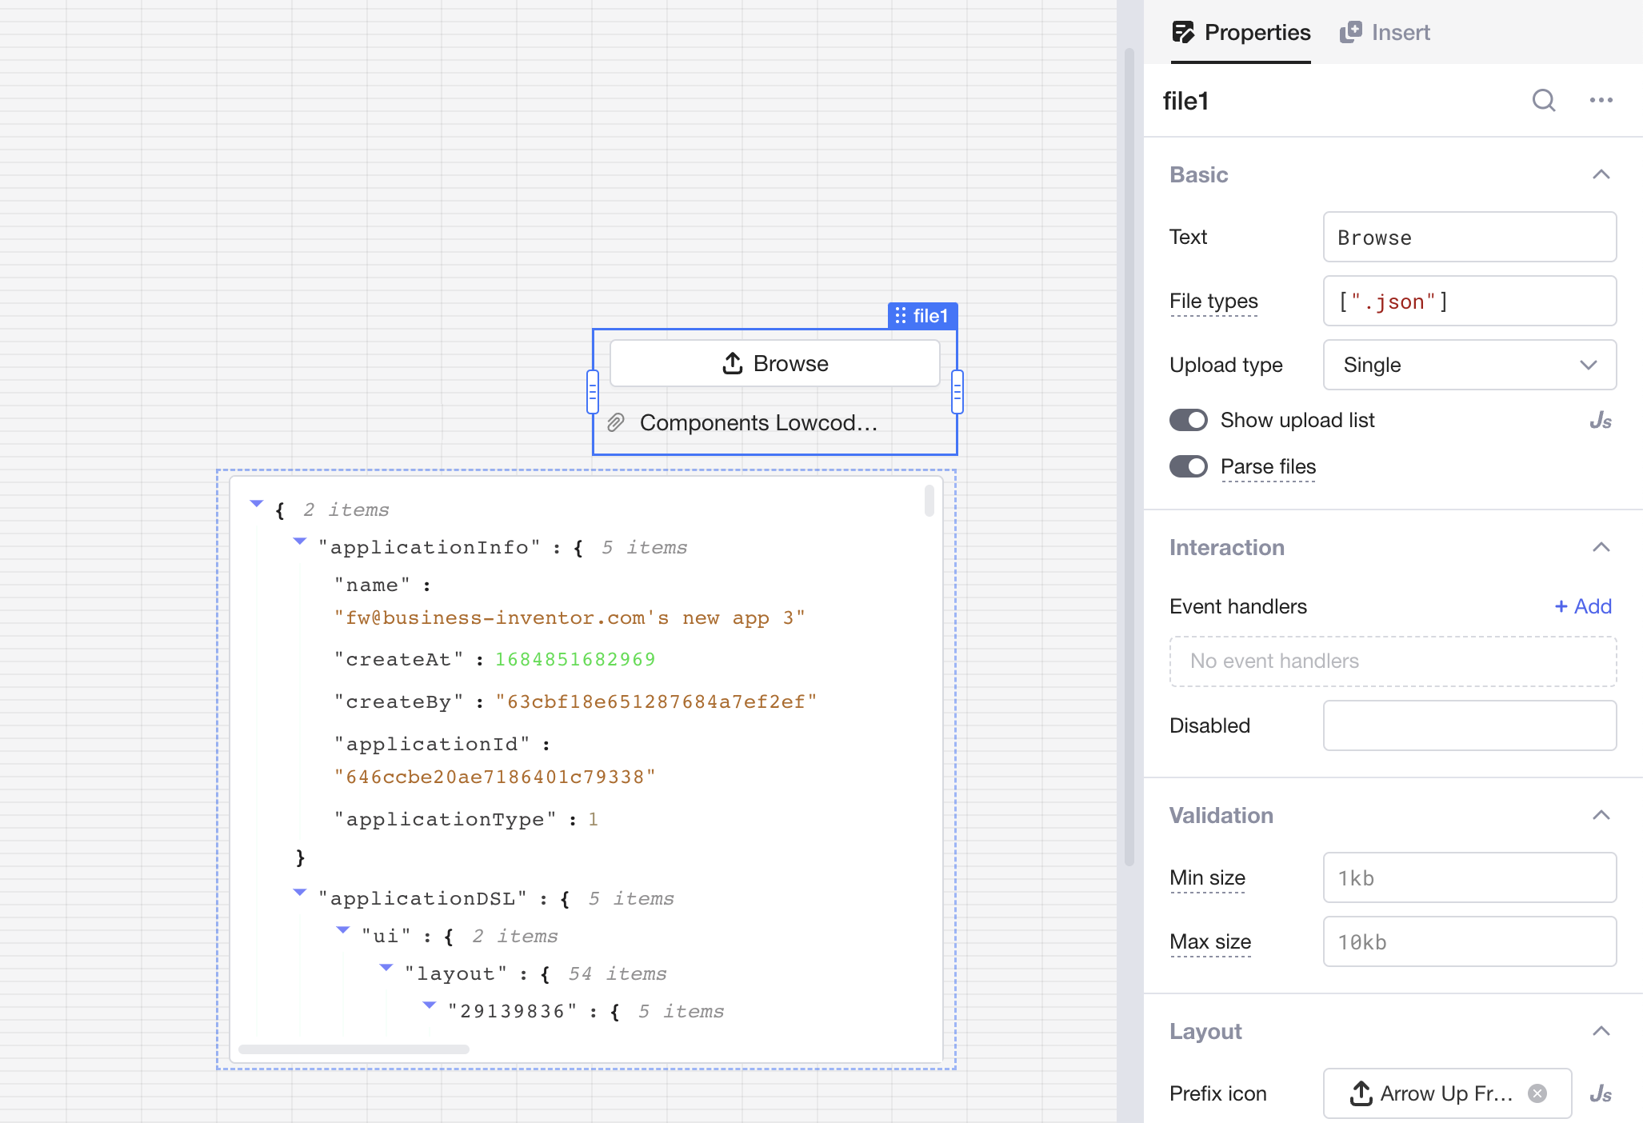Add a new event handler
Viewport: 1643px width, 1123px height.
(1582, 606)
